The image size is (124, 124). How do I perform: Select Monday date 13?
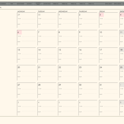point(19,50)
